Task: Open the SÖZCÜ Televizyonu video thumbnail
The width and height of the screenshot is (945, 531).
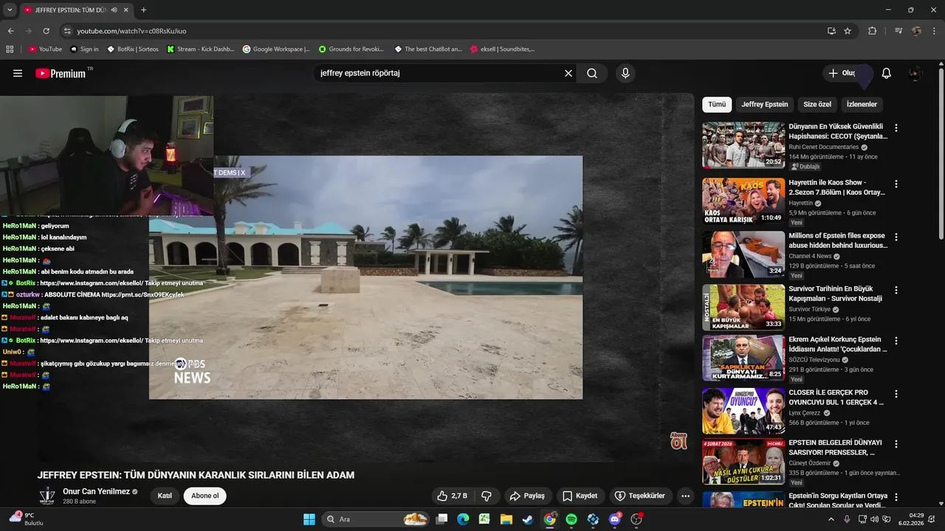Action: 743,358
